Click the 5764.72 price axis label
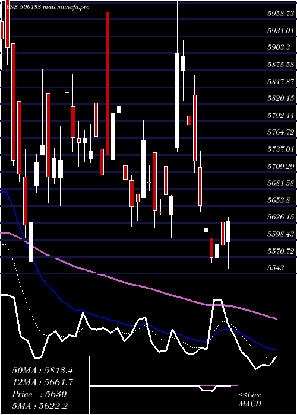The height and width of the screenshot is (415, 297). [x=281, y=132]
